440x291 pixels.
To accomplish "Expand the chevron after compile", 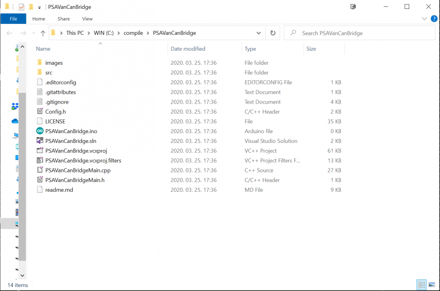I will [148, 33].
